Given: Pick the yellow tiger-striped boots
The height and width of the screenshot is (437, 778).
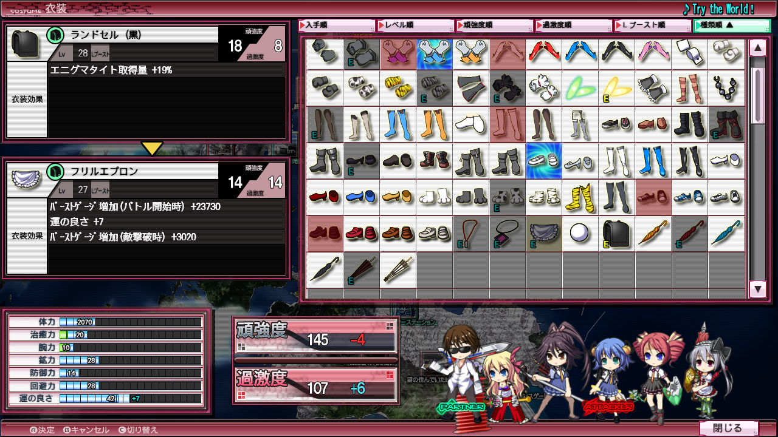Looking at the screenshot, I should point(580,197).
